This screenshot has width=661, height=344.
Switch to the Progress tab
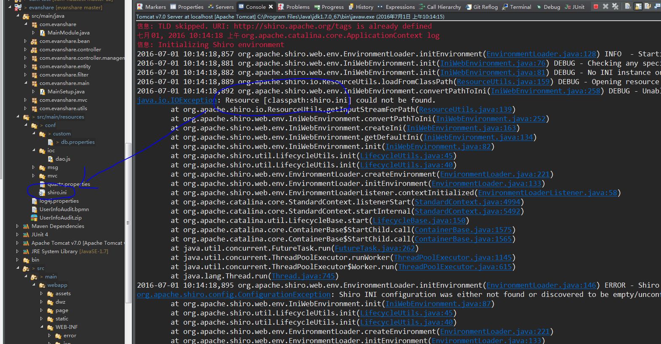tap(329, 7)
